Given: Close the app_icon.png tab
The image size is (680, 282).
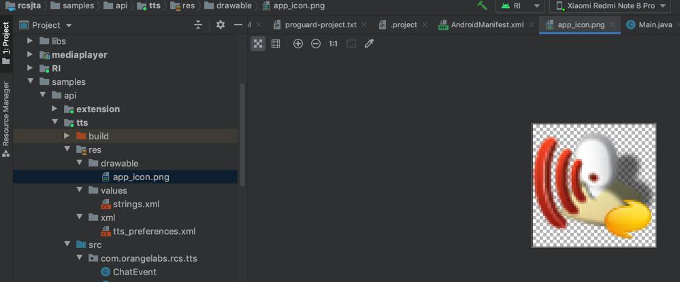Looking at the screenshot, I should 613,25.
